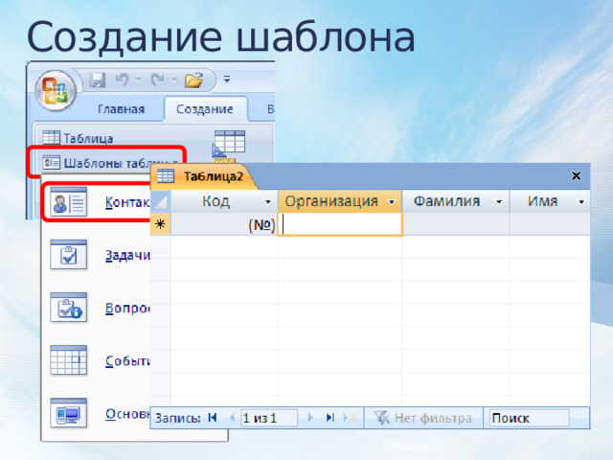This screenshot has height=460, width=613.
Task: Redo the last action
Action: point(158,80)
